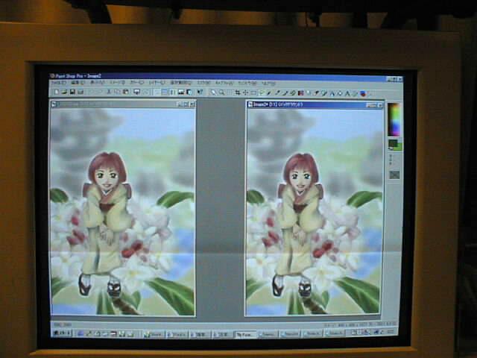This screenshot has width=477, height=358.
Task: Open the Help menu
Action: coord(268,83)
